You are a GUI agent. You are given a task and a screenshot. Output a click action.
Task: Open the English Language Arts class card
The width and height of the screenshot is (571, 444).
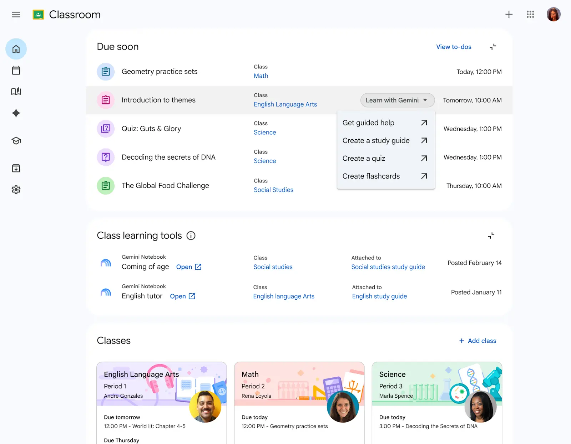click(x=162, y=403)
